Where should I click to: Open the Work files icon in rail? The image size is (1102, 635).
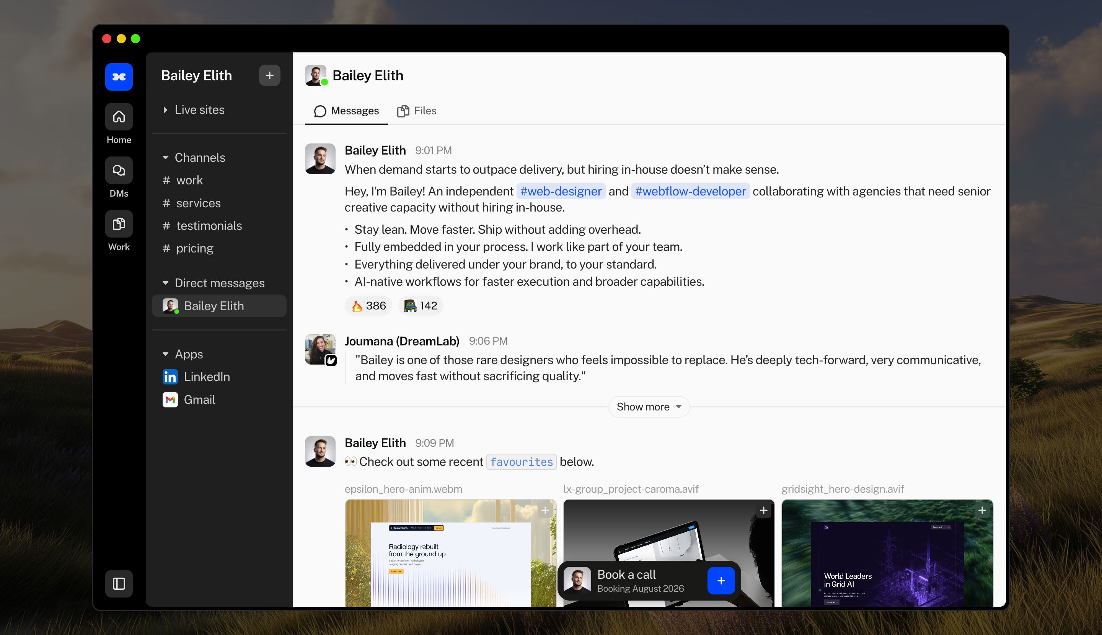pos(119,224)
